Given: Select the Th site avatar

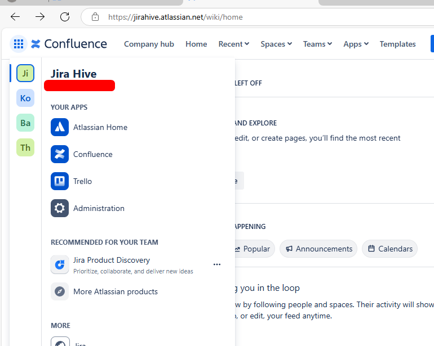Looking at the screenshot, I should (25, 147).
